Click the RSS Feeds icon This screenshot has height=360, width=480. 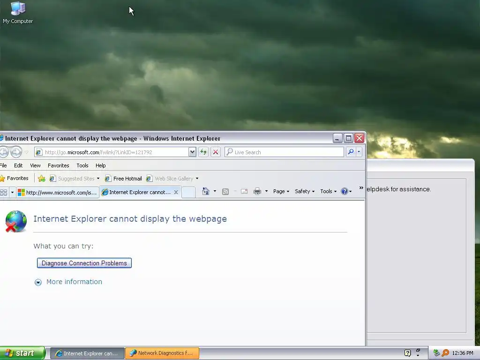[225, 192]
